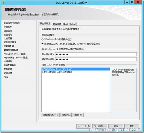Viewport: 144px width, 133px height.
Task: Click 错误报告 step in sidebar
Action: (8, 61)
